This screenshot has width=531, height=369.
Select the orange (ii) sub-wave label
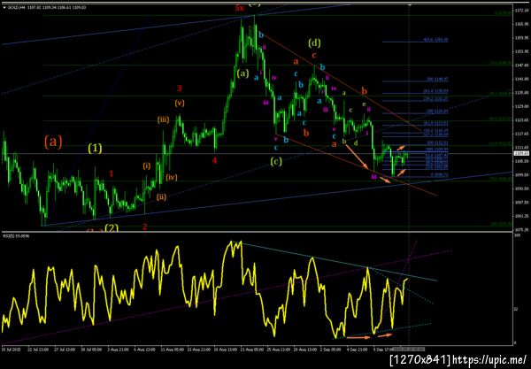(x=161, y=196)
